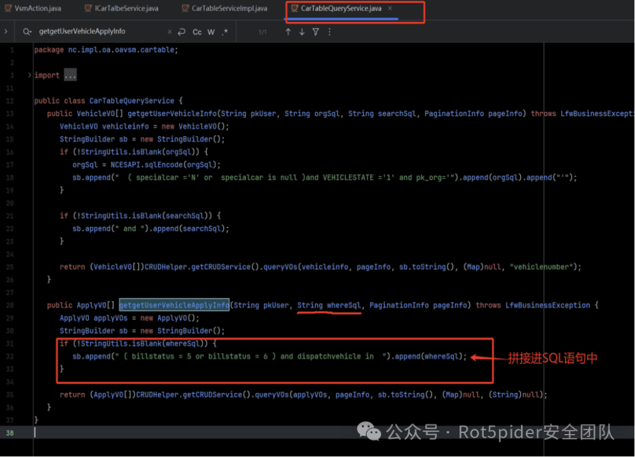
Task: Toggle whole Words (W) search option
Action: point(211,32)
